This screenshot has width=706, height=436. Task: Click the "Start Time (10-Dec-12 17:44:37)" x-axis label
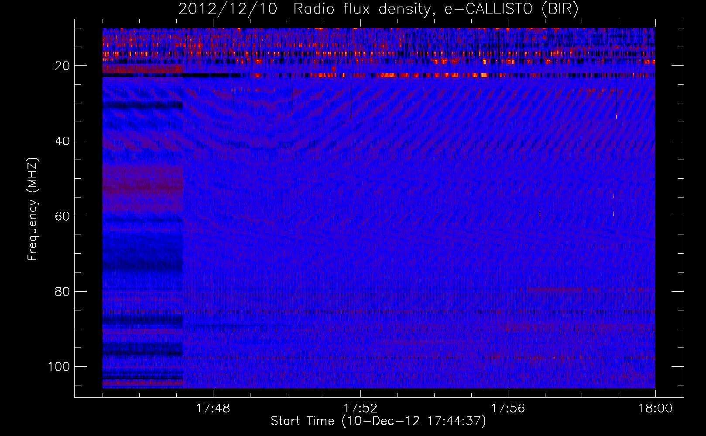coord(378,421)
